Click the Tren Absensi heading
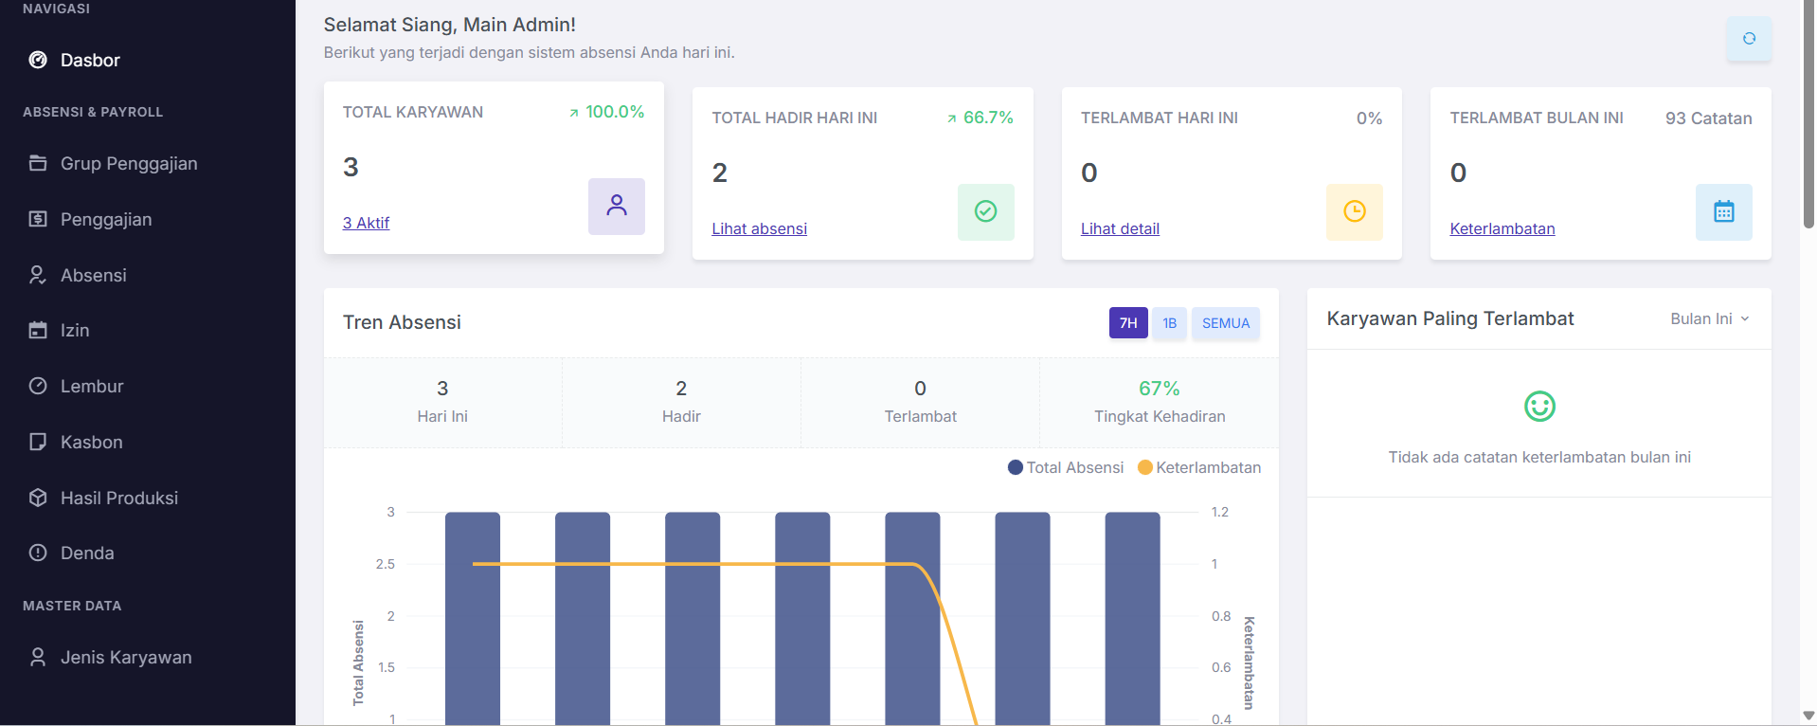This screenshot has height=726, width=1817. pyautogui.click(x=402, y=322)
